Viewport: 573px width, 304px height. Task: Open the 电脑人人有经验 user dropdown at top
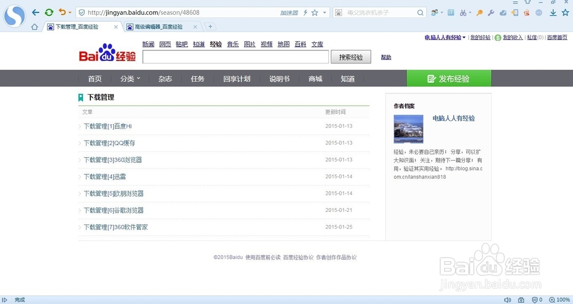tap(445, 37)
